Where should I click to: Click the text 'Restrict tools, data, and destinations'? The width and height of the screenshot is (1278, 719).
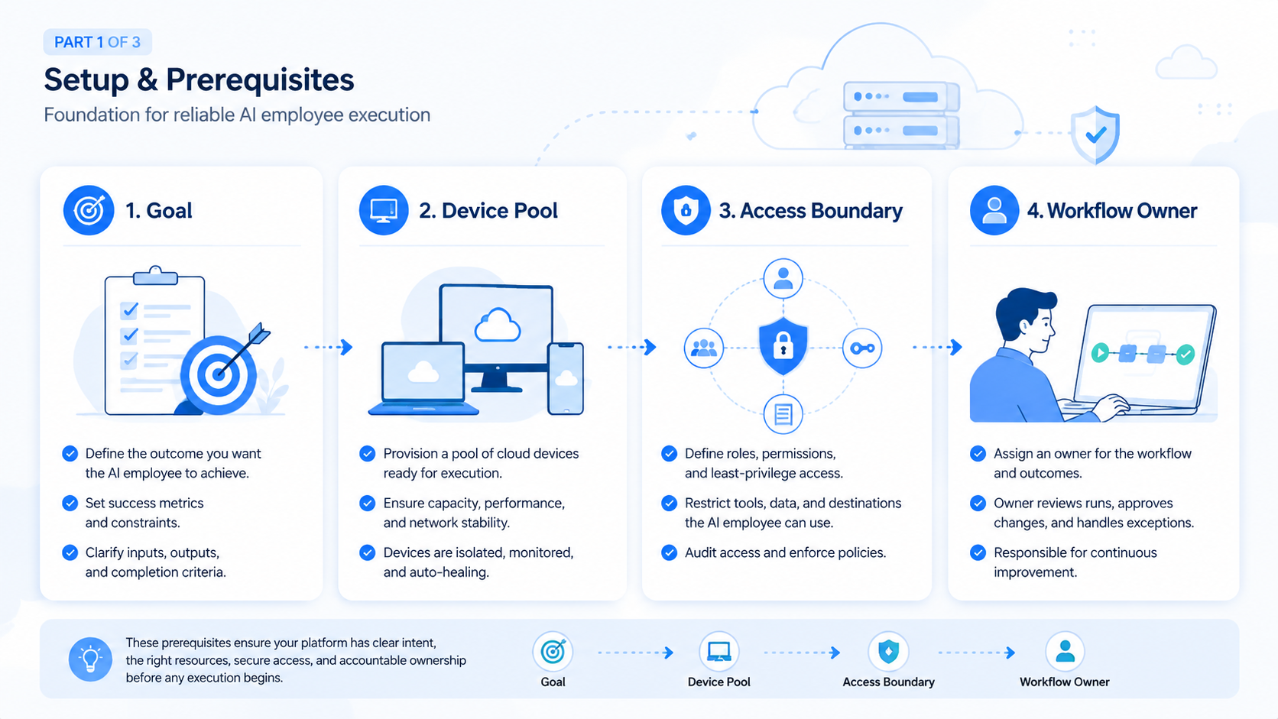[x=793, y=504]
